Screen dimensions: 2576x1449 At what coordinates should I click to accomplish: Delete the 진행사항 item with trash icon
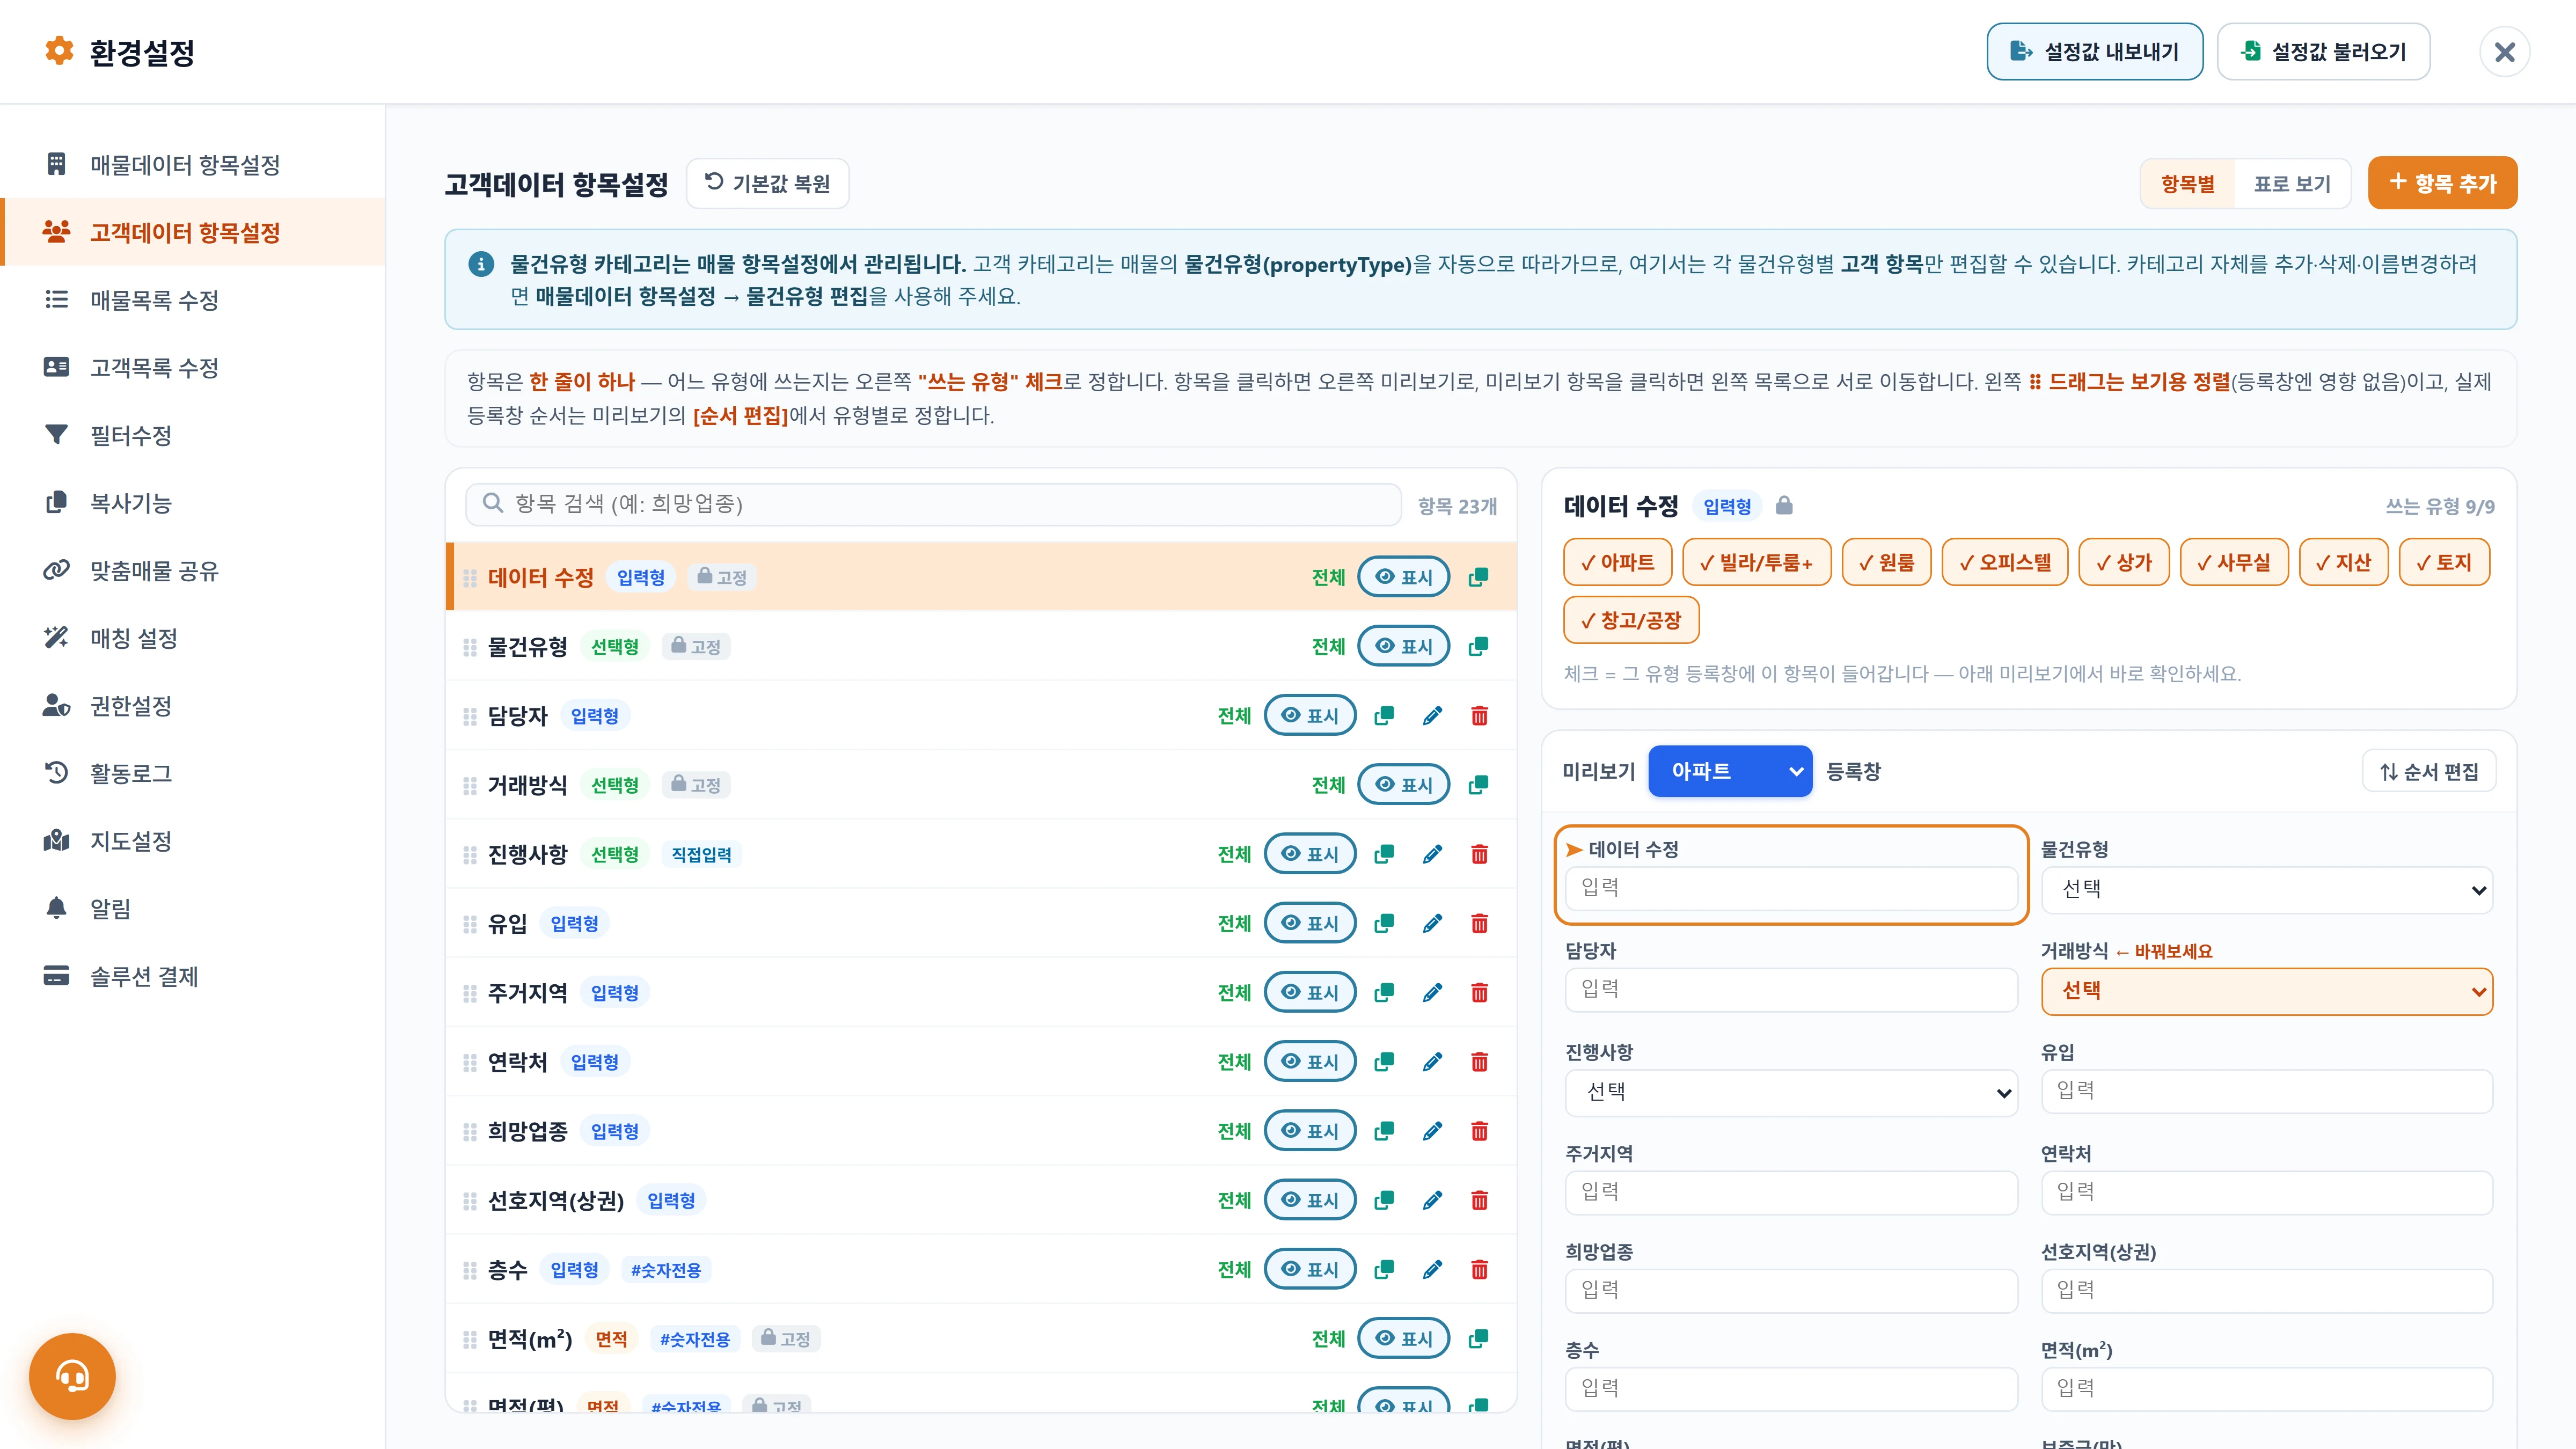click(1479, 854)
